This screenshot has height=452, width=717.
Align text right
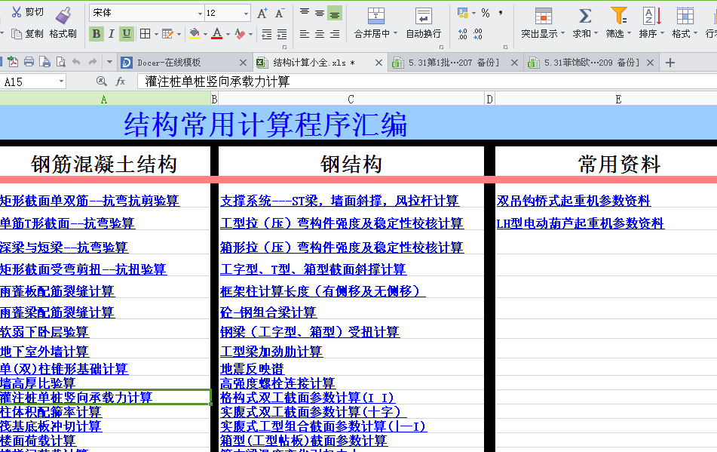point(335,34)
